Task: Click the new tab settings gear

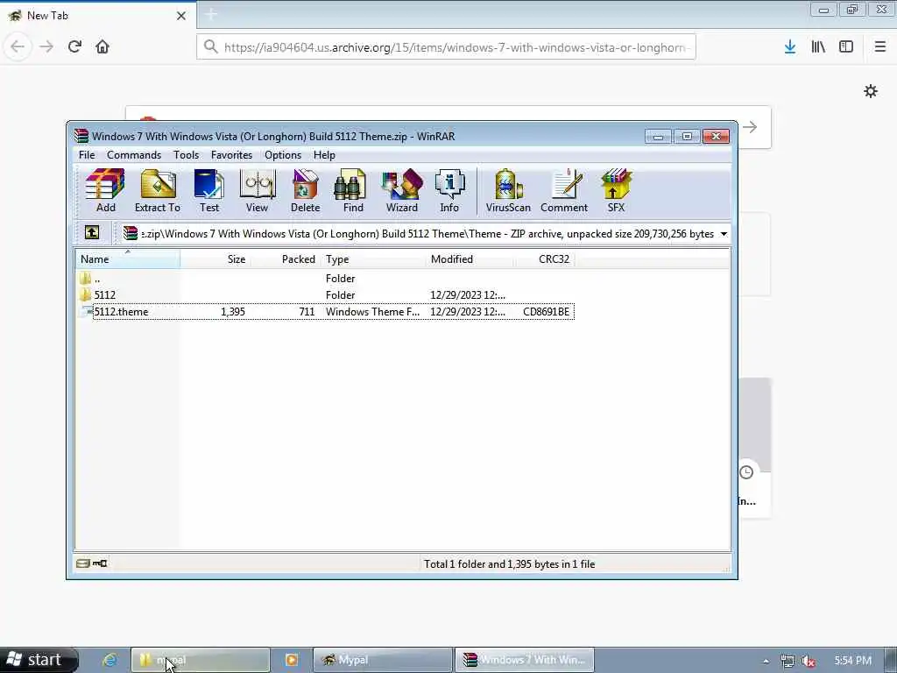Action: pyautogui.click(x=870, y=91)
